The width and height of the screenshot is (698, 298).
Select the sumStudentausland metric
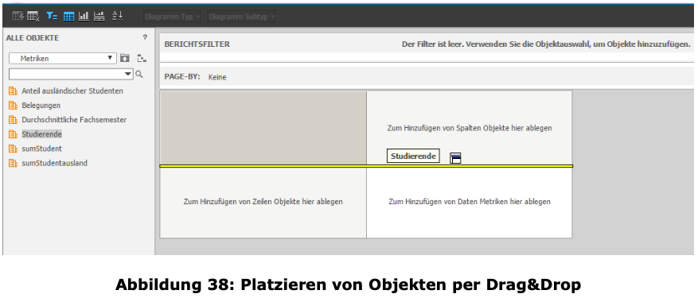point(54,163)
